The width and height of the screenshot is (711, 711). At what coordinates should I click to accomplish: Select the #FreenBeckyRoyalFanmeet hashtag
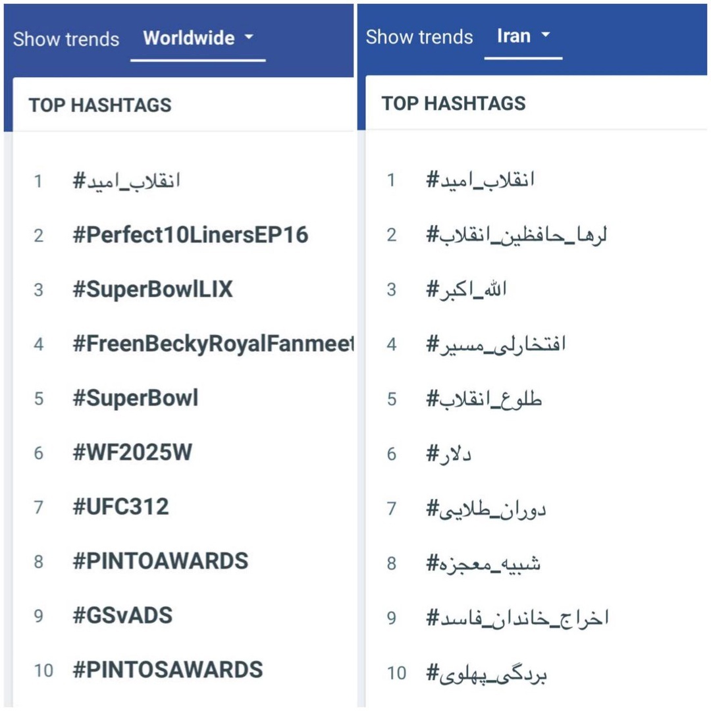(213, 344)
